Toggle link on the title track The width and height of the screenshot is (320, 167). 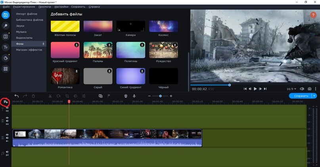pyautogui.click(x=7, y=111)
